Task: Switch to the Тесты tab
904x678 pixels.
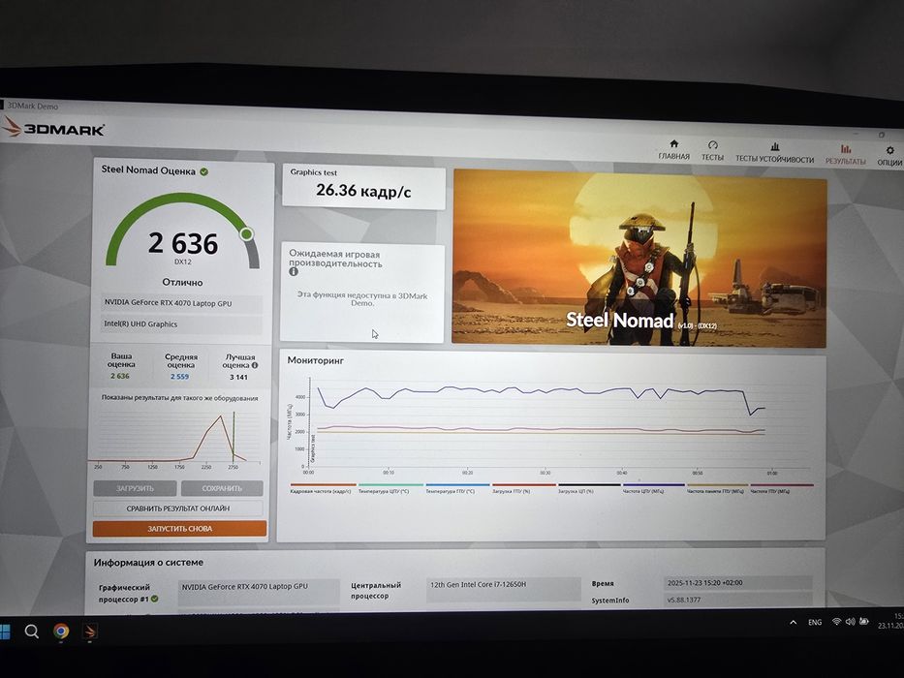Action: (712, 151)
